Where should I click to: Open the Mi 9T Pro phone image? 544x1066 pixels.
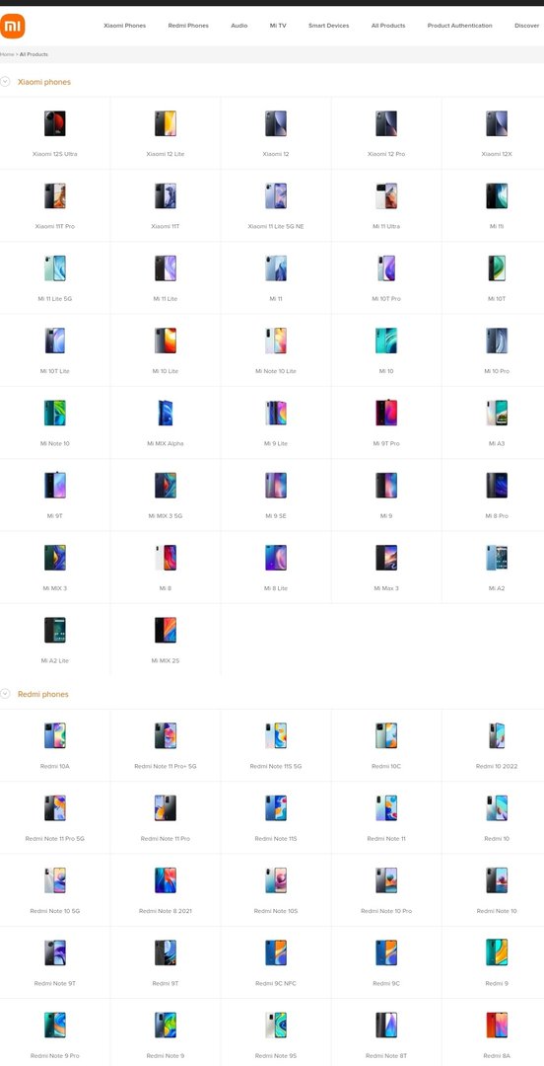pos(386,414)
